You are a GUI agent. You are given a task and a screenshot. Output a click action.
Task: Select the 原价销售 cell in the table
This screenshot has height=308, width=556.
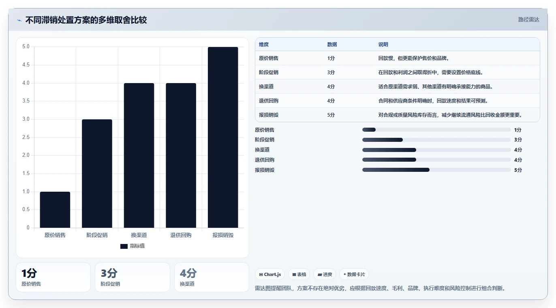coord(269,58)
